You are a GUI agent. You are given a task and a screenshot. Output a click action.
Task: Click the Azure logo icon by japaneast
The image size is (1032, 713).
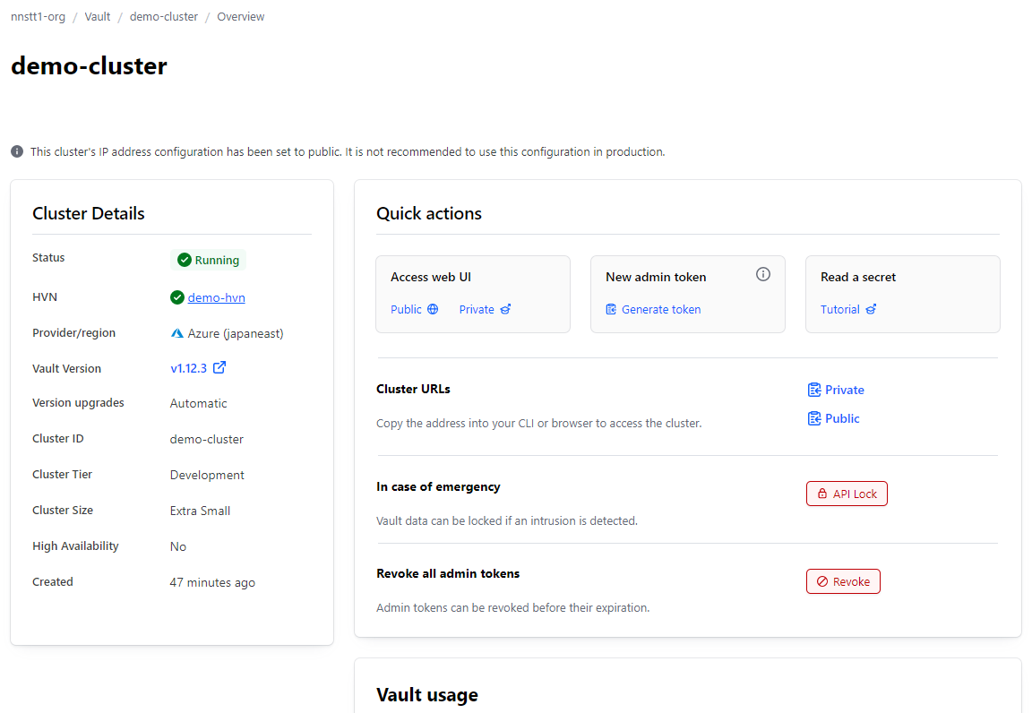[177, 333]
